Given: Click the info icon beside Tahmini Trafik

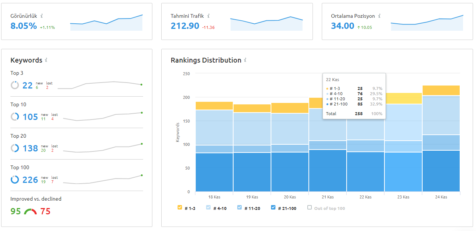Looking at the screenshot, I should (x=208, y=16).
